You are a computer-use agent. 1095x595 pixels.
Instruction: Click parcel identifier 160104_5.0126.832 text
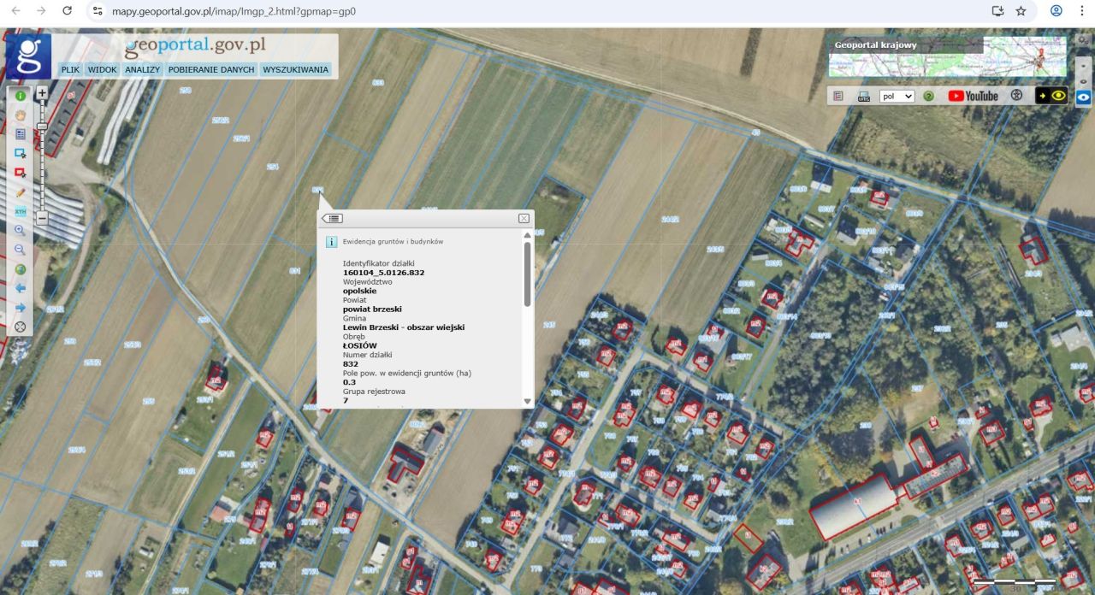coord(383,273)
